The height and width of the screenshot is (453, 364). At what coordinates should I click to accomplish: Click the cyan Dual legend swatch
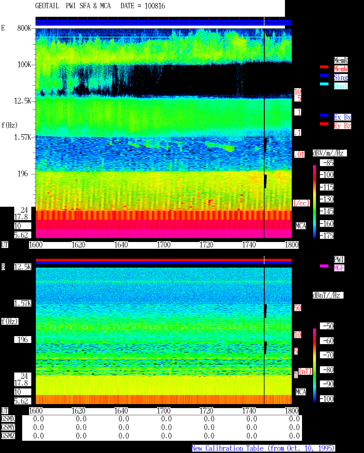tap(324, 84)
